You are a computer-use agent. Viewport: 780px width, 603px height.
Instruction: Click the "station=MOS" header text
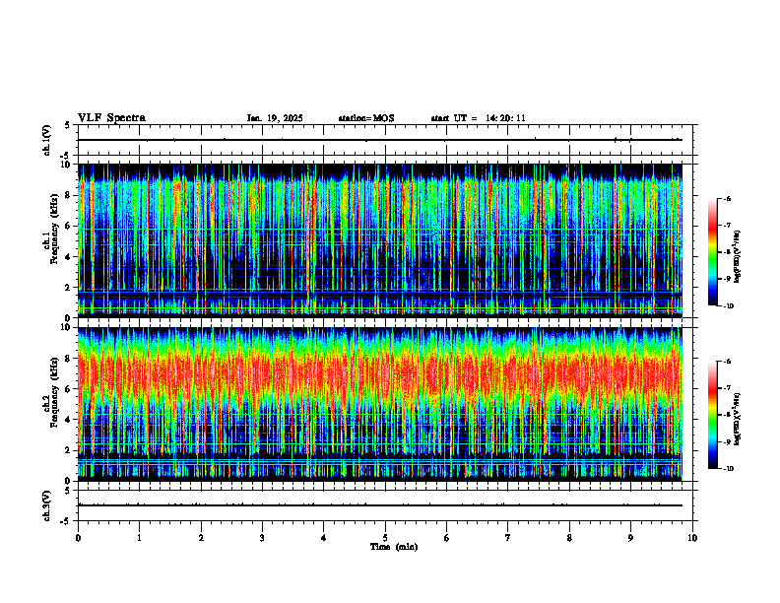click(x=366, y=118)
